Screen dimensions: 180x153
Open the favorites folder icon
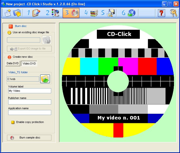point(17,13)
